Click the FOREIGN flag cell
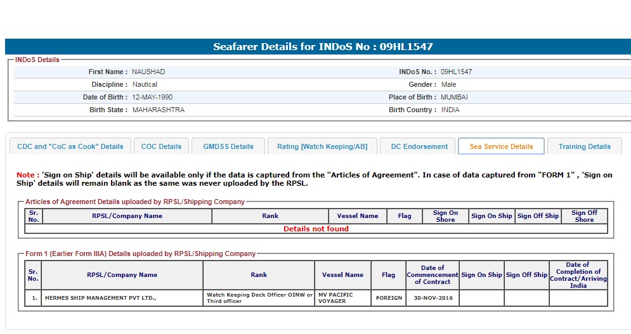 (388, 298)
